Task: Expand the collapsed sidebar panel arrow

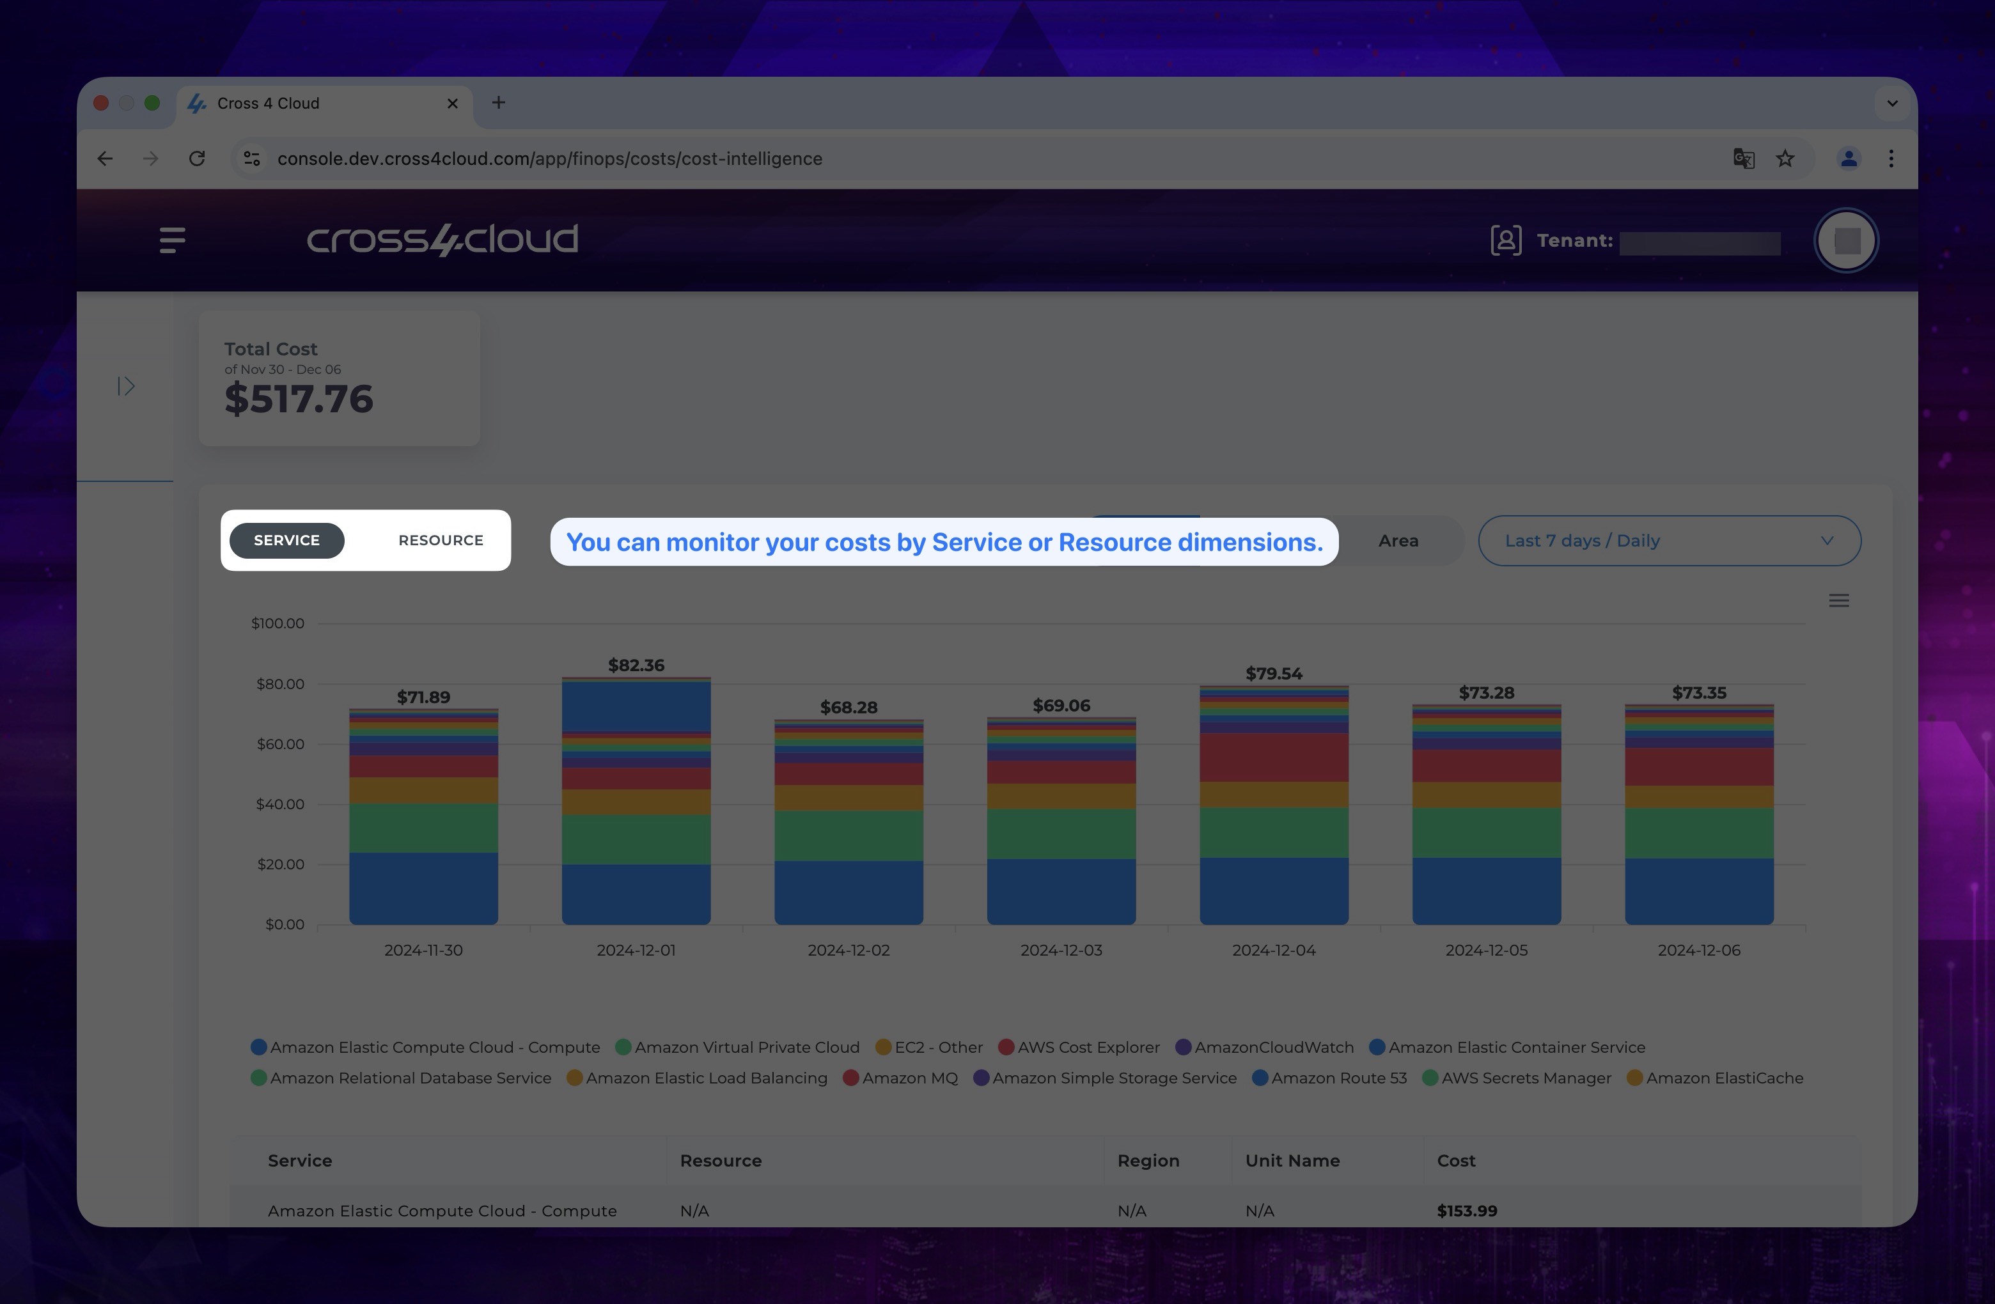Action: click(x=126, y=386)
